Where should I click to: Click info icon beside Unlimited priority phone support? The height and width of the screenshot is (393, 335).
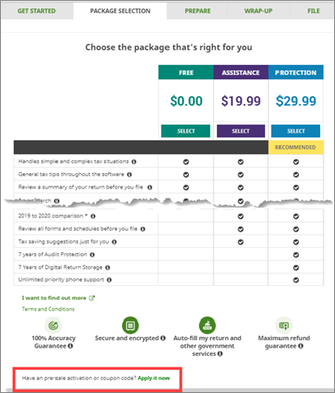(x=109, y=280)
